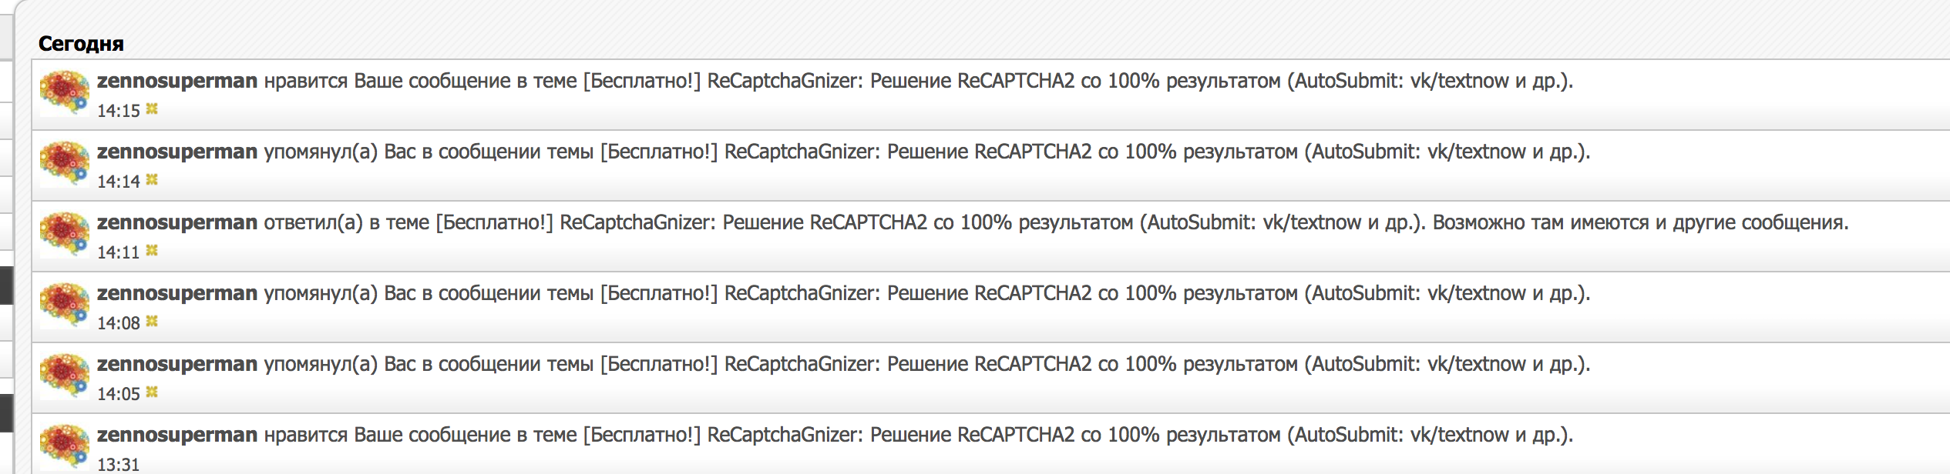
Task: Click the new-item star icon beside 14:05
Action: pyautogui.click(x=152, y=392)
